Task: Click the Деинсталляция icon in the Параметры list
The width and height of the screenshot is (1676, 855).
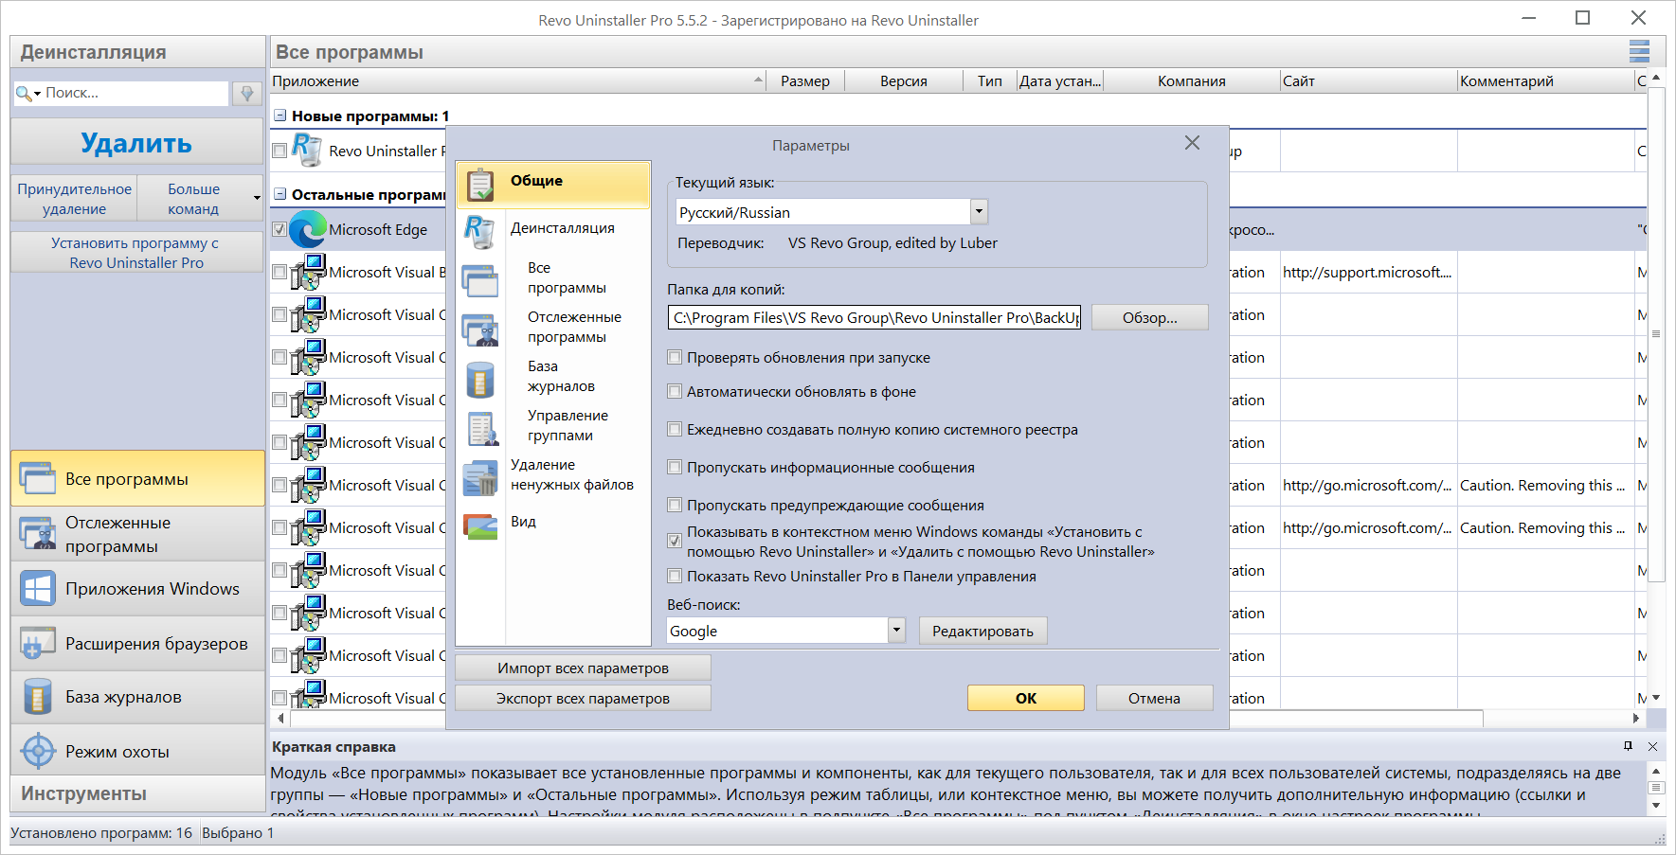Action: click(x=479, y=231)
